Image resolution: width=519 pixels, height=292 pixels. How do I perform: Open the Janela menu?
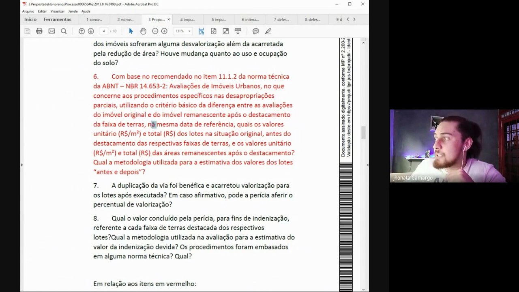[x=73, y=11]
